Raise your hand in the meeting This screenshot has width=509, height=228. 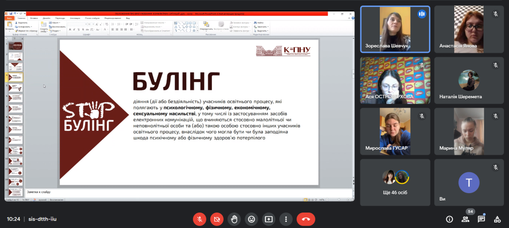click(x=234, y=219)
